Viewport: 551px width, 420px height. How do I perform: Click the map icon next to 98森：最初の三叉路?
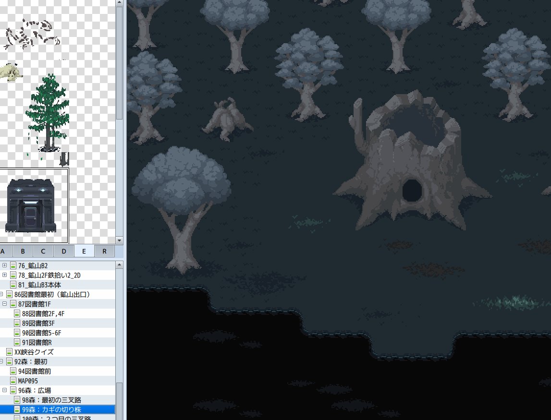[x=17, y=400]
